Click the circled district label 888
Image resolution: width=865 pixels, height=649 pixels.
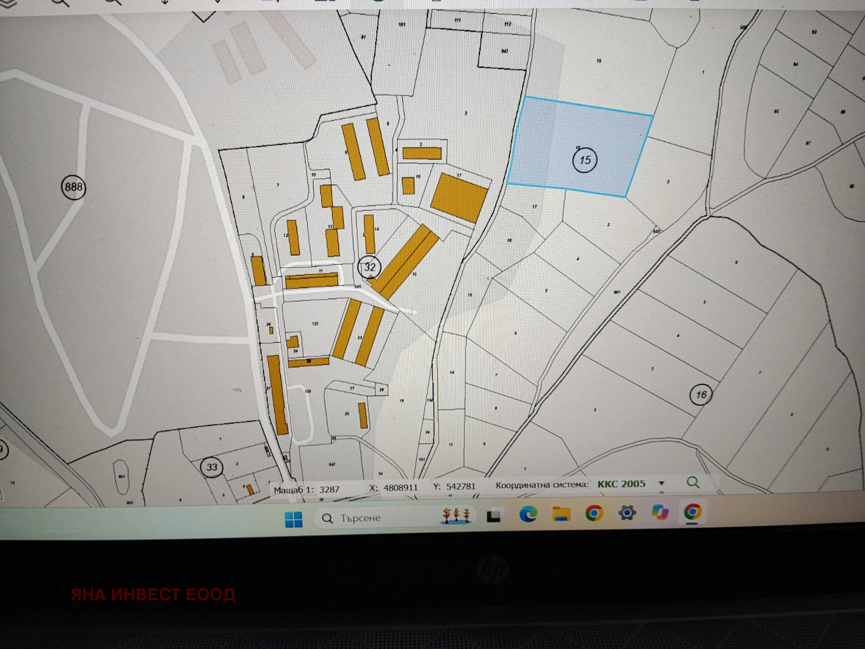pyautogui.click(x=74, y=187)
